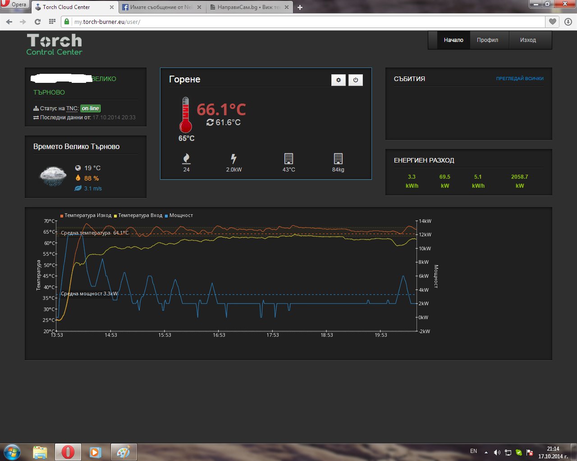Click the ПРЕГЛЕДАЙ ВСИЧКИ link
The image size is (577, 461).
(520, 79)
